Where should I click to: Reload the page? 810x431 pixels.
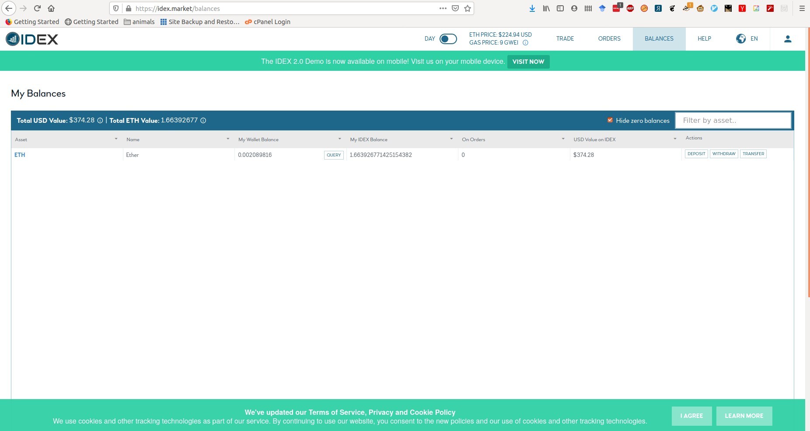pos(37,8)
